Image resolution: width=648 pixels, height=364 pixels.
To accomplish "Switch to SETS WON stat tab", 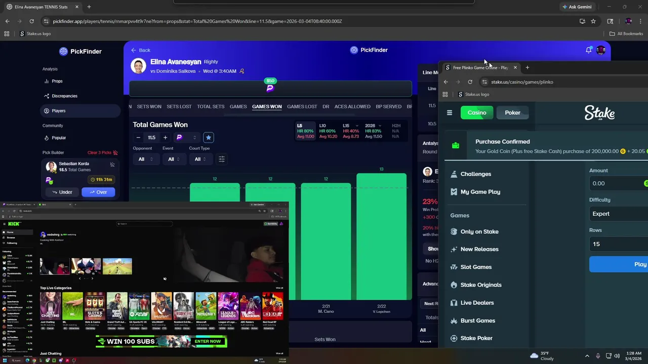I will coord(149,107).
